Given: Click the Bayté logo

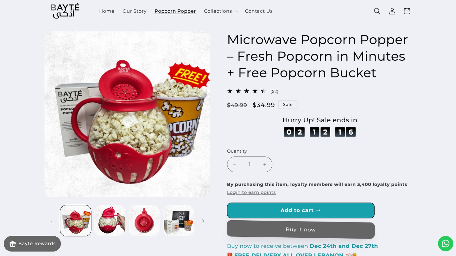Looking at the screenshot, I should pyautogui.click(x=65, y=11).
